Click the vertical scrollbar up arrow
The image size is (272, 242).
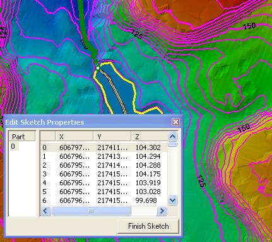(x=173, y=137)
